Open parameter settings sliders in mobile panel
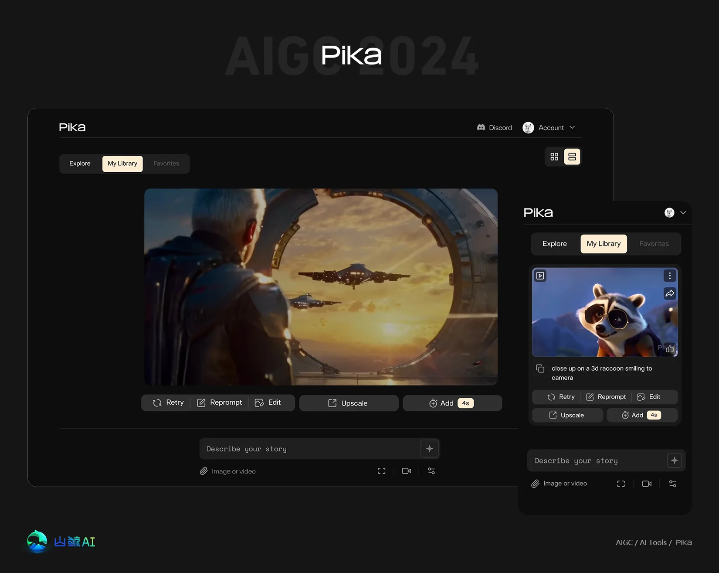 (673, 484)
